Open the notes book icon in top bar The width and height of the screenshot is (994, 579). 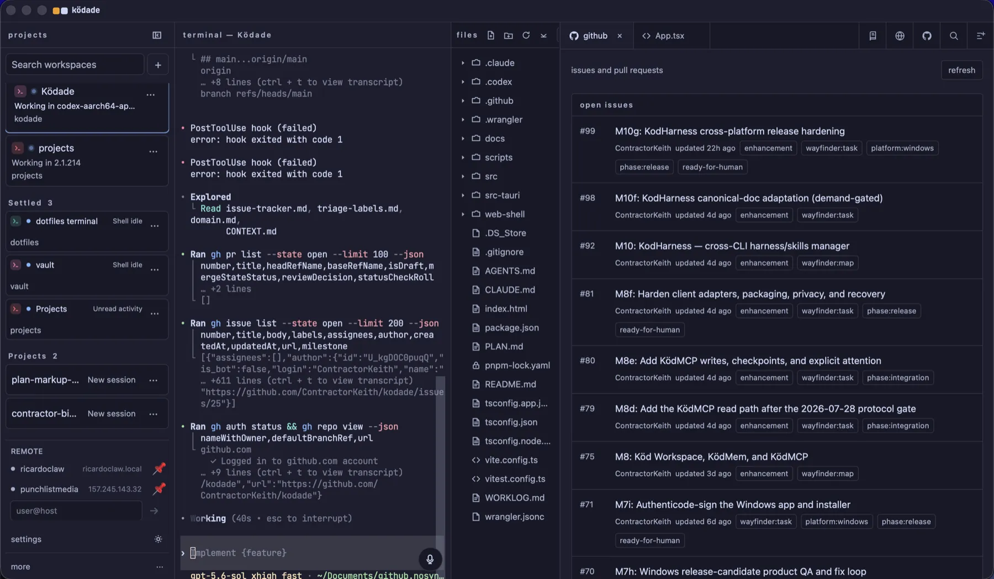[873, 36]
